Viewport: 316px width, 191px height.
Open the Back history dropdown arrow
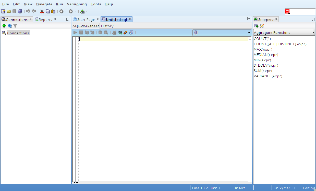click(x=66, y=11)
